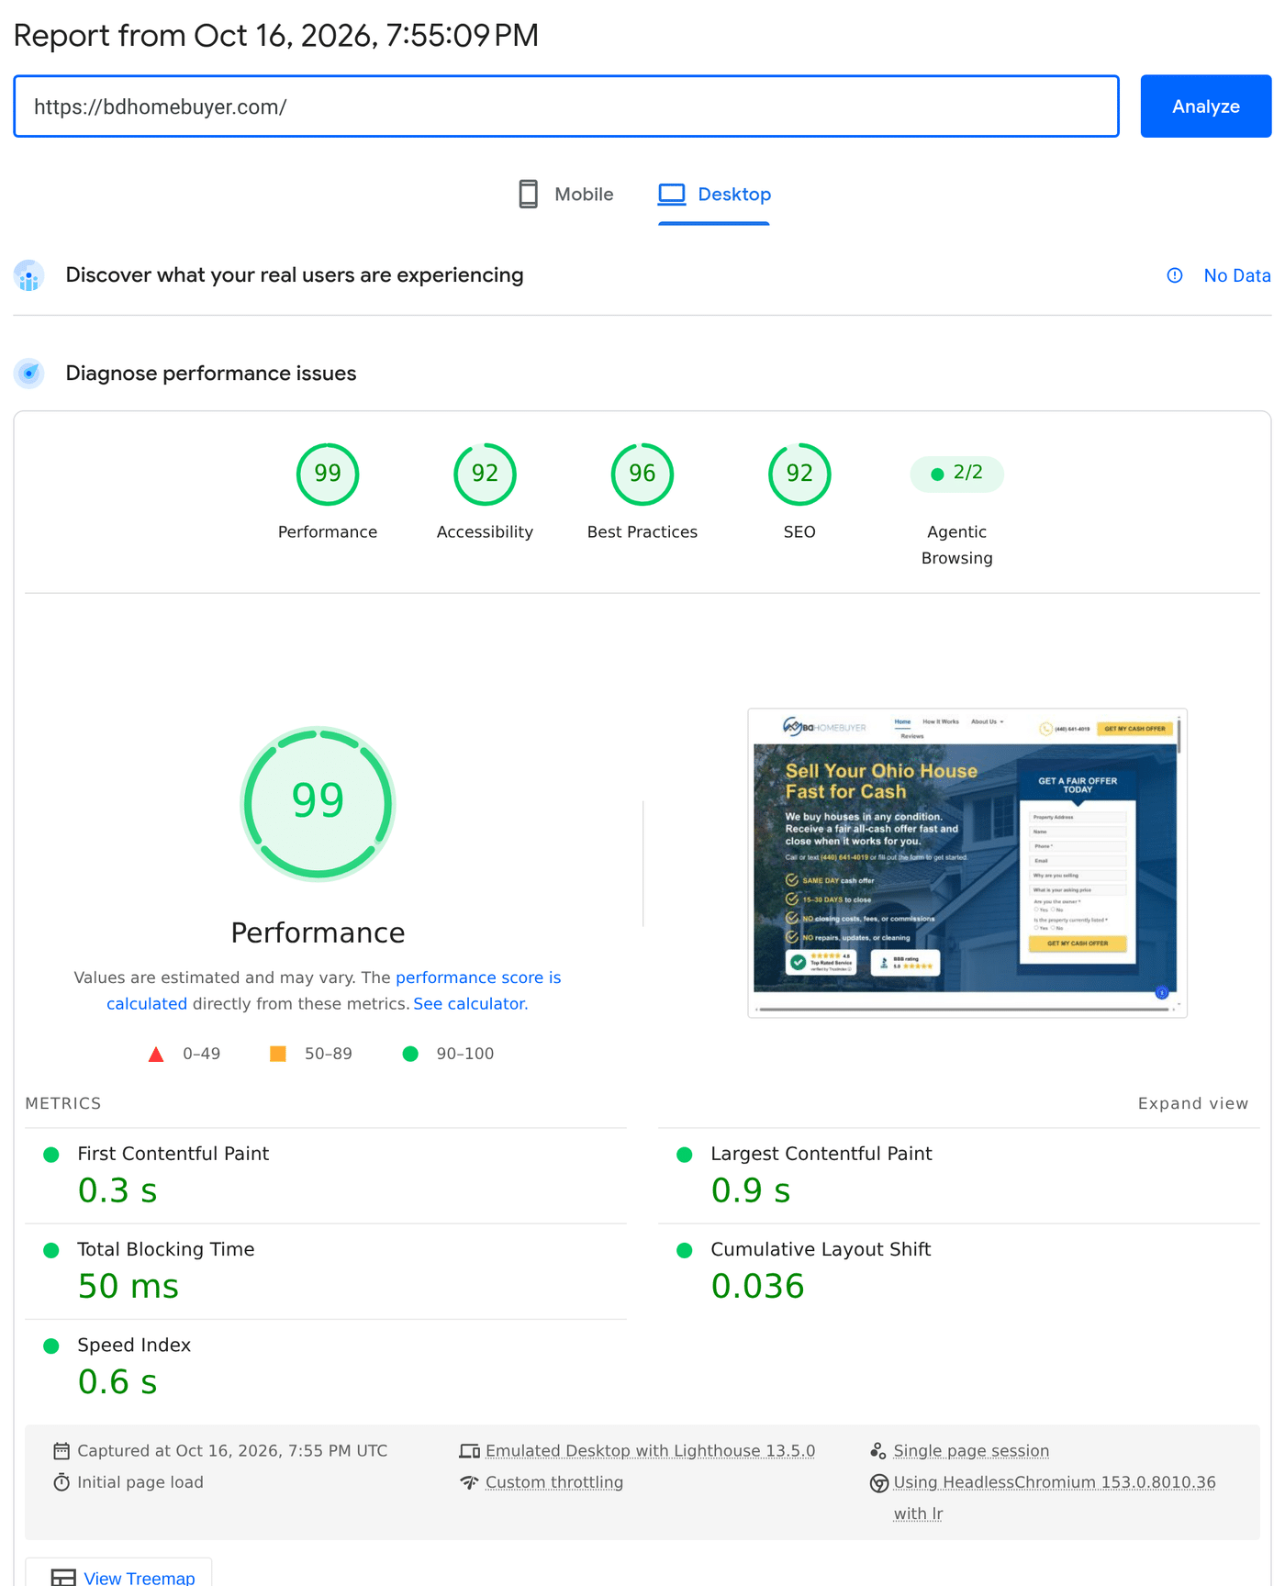Click the Chromium icon beside HeadlessChromium

click(x=878, y=1483)
